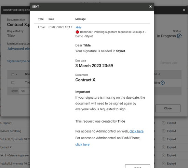Click the Contract X document title in request window

click(18, 25)
